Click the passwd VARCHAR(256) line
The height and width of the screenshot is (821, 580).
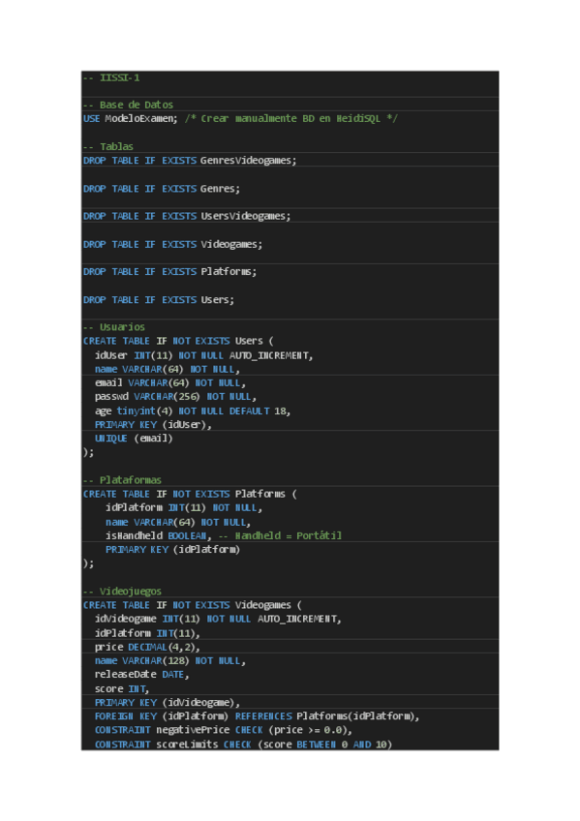click(175, 397)
